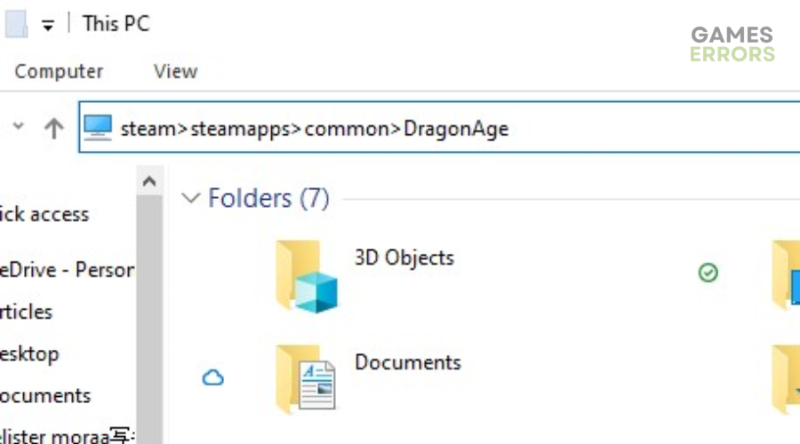Collapse the Folders (7) group
Viewport: 800px width, 444px height.
[191, 198]
